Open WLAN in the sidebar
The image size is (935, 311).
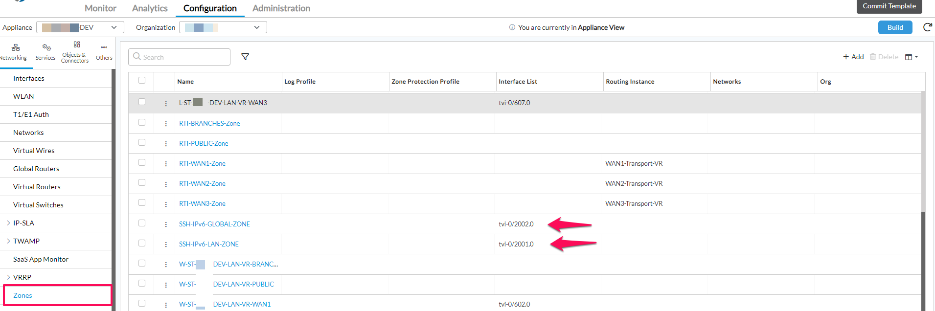click(x=23, y=96)
